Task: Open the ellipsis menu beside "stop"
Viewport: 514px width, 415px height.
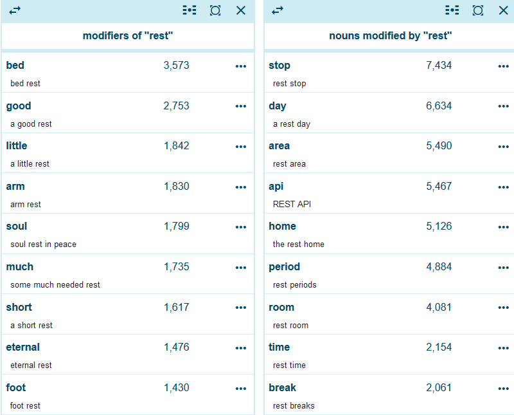Action: pos(504,66)
